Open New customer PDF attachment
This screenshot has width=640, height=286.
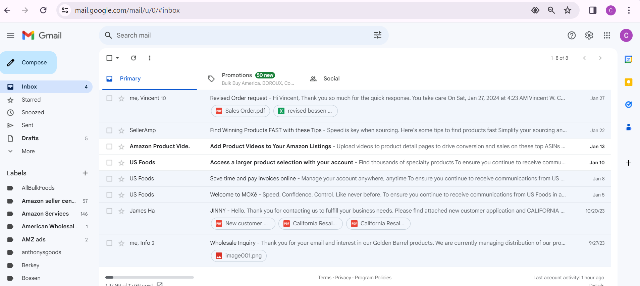[x=243, y=224]
